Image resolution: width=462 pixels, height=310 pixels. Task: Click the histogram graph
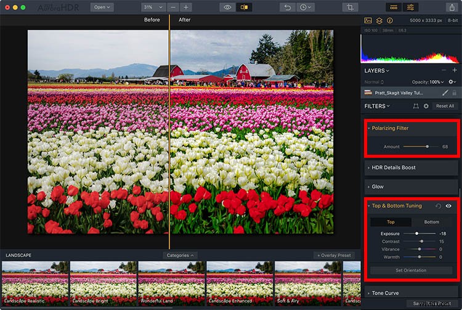coord(410,49)
